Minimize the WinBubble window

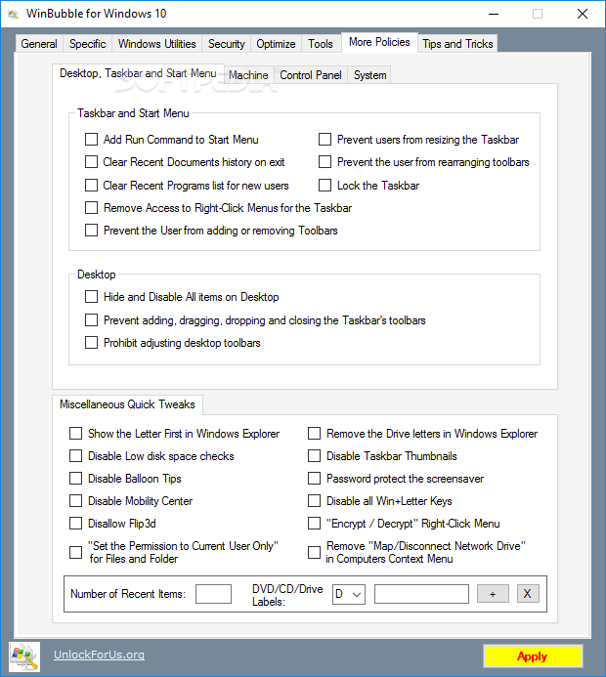494,14
